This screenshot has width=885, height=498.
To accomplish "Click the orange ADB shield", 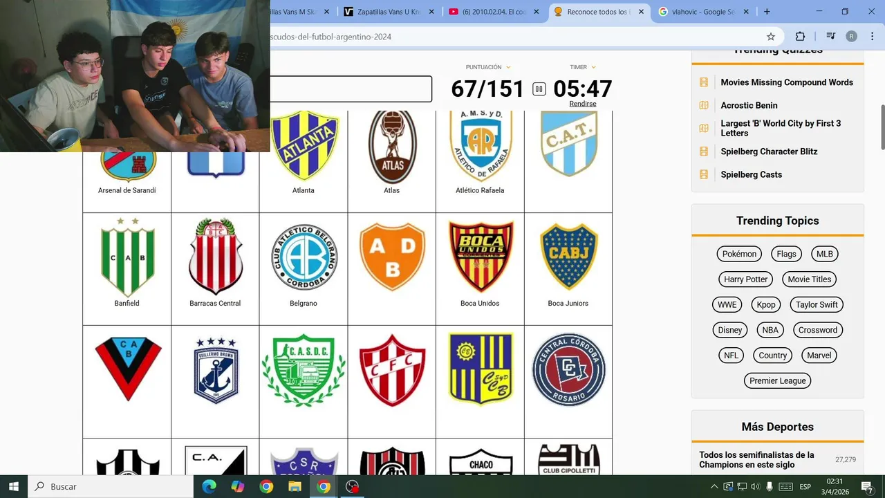I will (392, 257).
